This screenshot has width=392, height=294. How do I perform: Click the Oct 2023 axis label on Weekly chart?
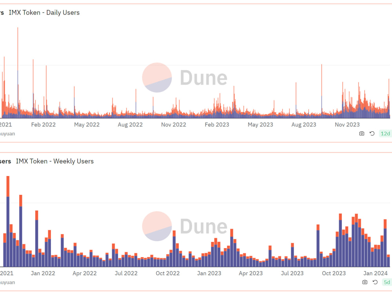point(334,273)
